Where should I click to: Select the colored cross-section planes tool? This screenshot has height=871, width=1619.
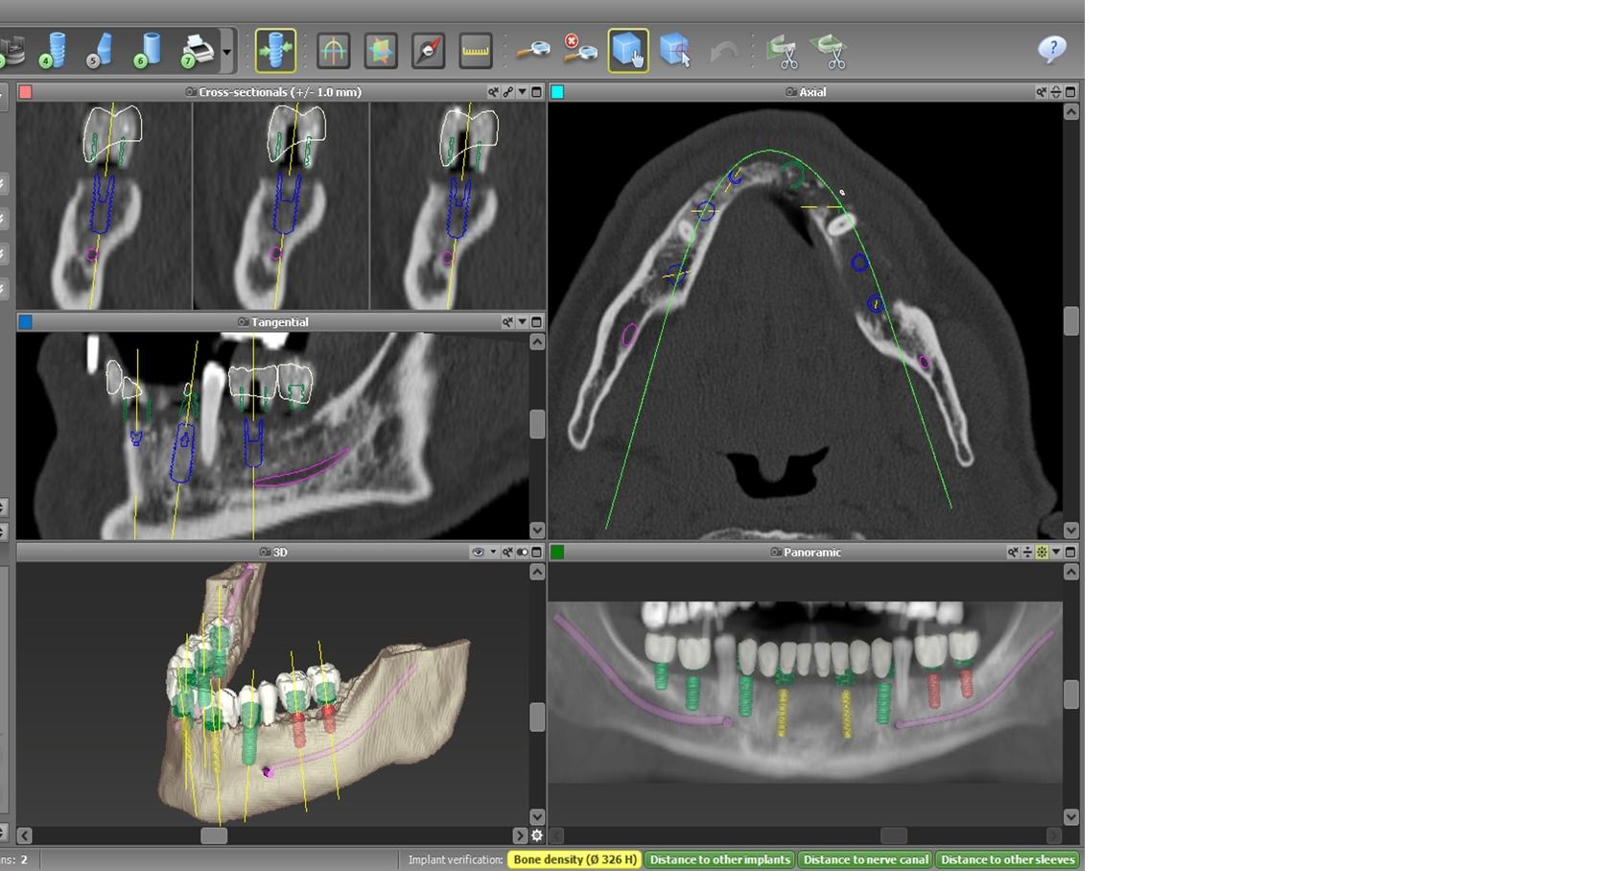[x=381, y=51]
